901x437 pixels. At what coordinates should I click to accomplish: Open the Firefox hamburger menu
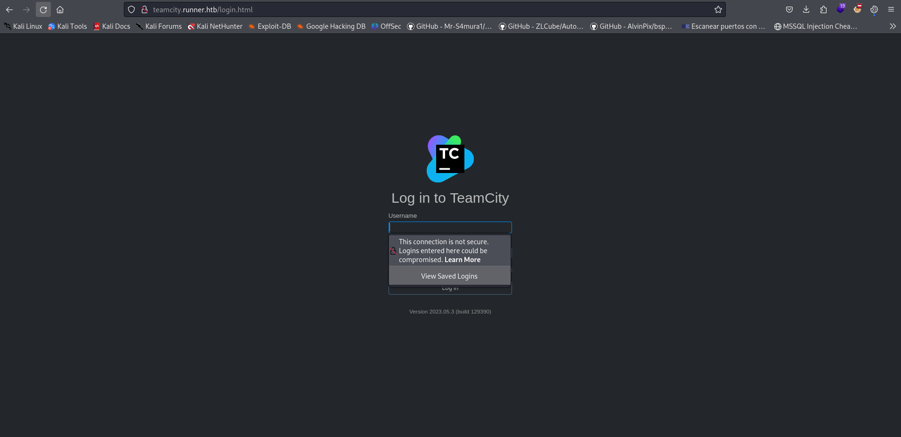[891, 9]
